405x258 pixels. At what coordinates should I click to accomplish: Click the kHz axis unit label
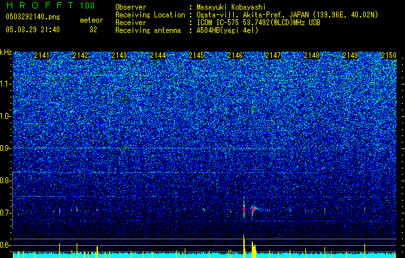pos(6,52)
